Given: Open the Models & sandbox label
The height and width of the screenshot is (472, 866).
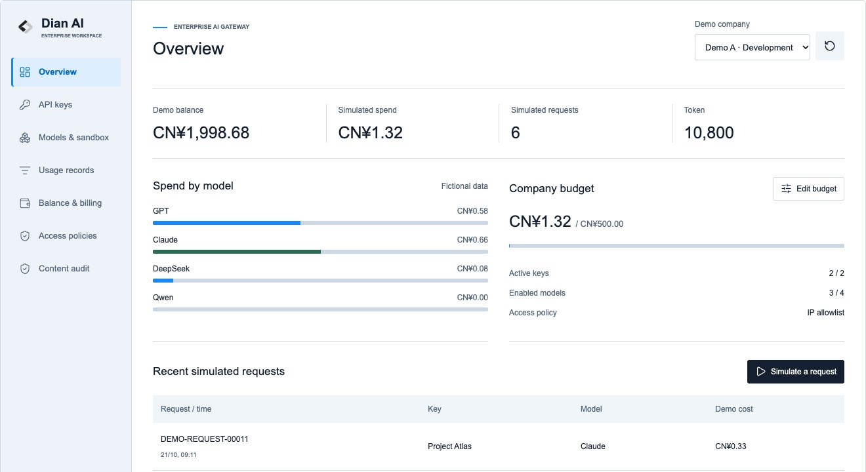Looking at the screenshot, I should pos(74,138).
